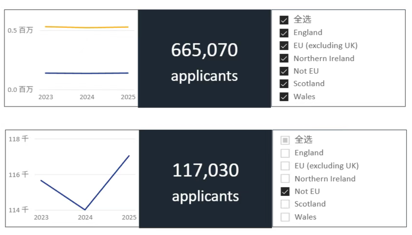412x235 pixels.
Task: Untick the checked Scotland checkbox
Action: click(284, 84)
